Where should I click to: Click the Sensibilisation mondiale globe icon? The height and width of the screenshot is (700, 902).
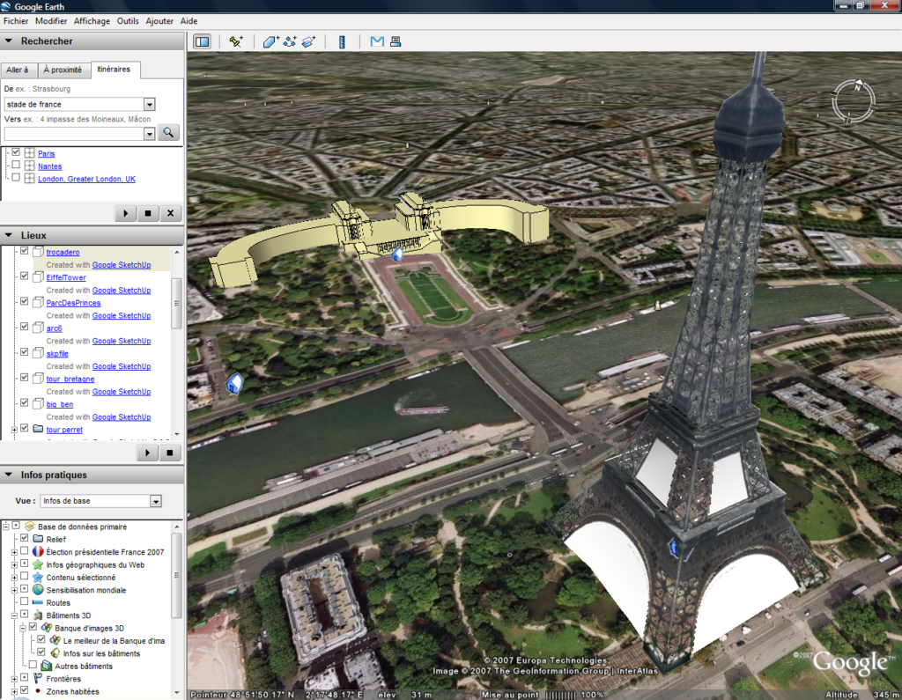[38, 590]
